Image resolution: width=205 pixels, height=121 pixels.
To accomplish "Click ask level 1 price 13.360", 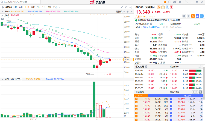I will [181, 99].
